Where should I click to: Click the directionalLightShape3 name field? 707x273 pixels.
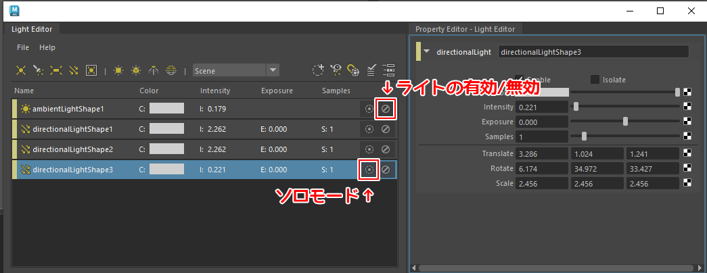pyautogui.click(x=593, y=51)
